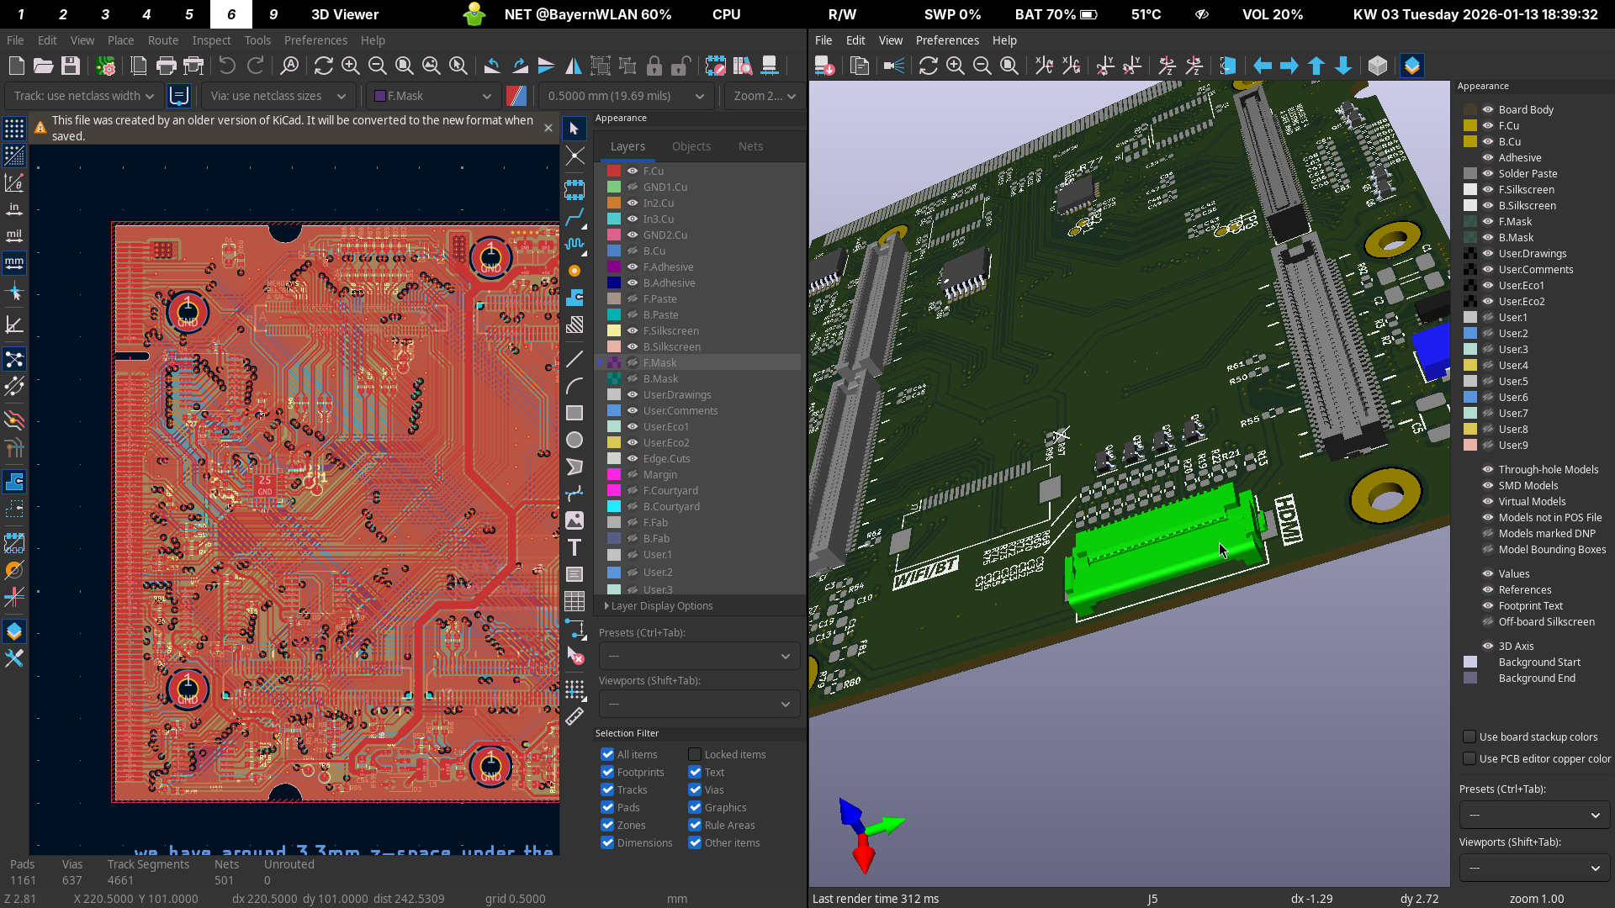Switch to the Nets tab
1615x908 pixels.
tap(750, 146)
